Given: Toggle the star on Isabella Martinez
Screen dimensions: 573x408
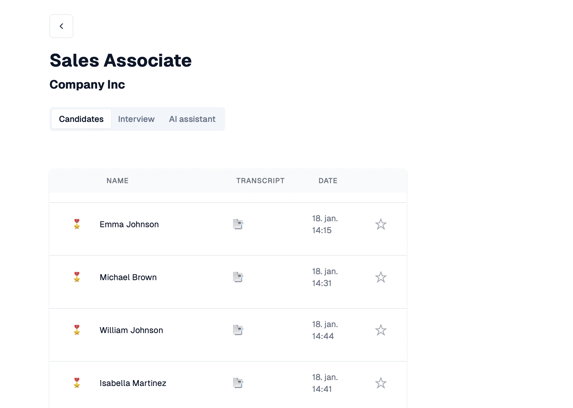Looking at the screenshot, I should pyautogui.click(x=381, y=383).
